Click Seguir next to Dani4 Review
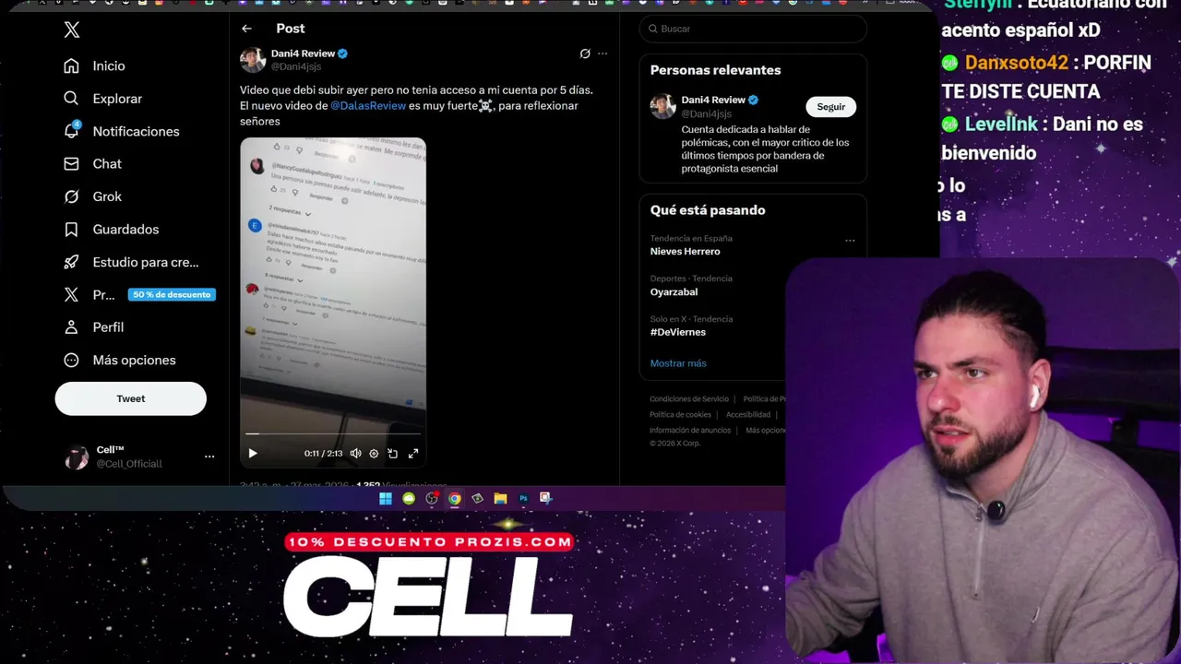Screen dimensions: 1181x664 pos(830,107)
